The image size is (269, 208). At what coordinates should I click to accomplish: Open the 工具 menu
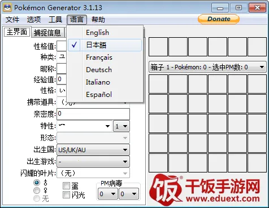pyautogui.click(x=55, y=20)
